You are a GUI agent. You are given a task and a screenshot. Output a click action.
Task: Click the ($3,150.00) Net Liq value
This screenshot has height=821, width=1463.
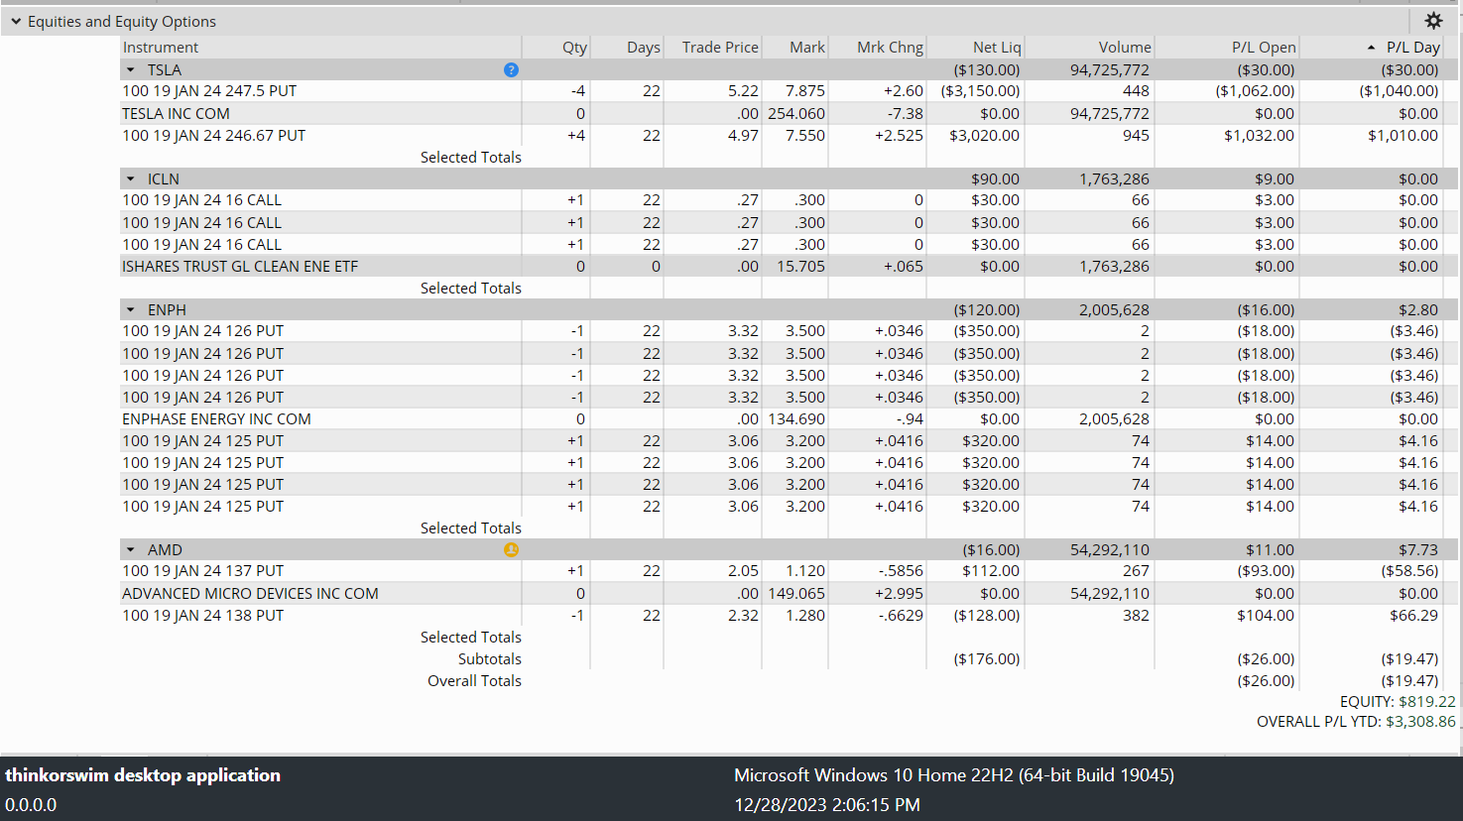coord(981,91)
